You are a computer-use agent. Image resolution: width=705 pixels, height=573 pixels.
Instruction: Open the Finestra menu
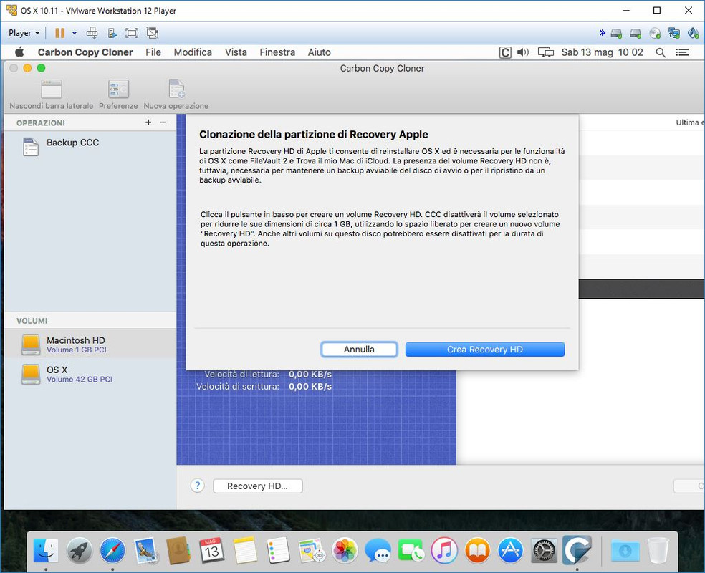(x=277, y=52)
